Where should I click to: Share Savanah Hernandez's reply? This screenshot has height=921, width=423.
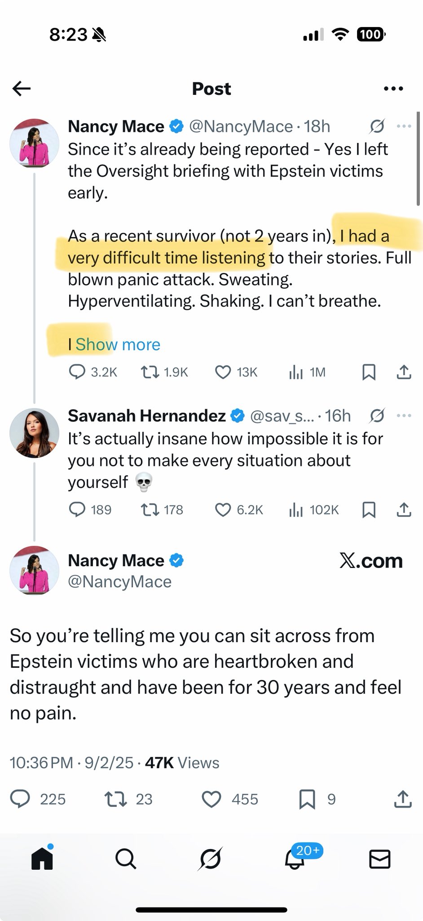404,510
